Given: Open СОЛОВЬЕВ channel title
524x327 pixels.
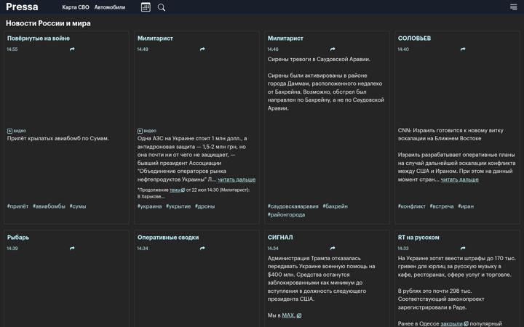Looking at the screenshot, I should 414,39.
